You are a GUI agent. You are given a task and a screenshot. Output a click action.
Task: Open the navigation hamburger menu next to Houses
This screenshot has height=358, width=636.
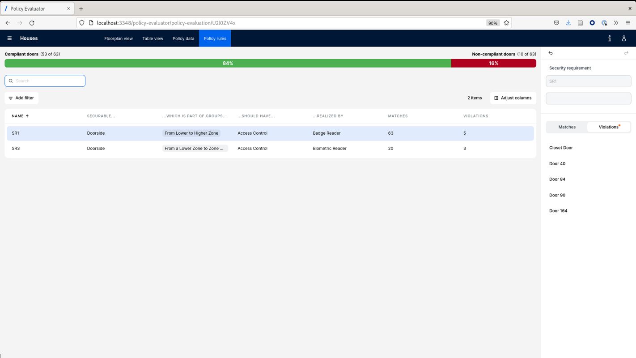(x=9, y=38)
